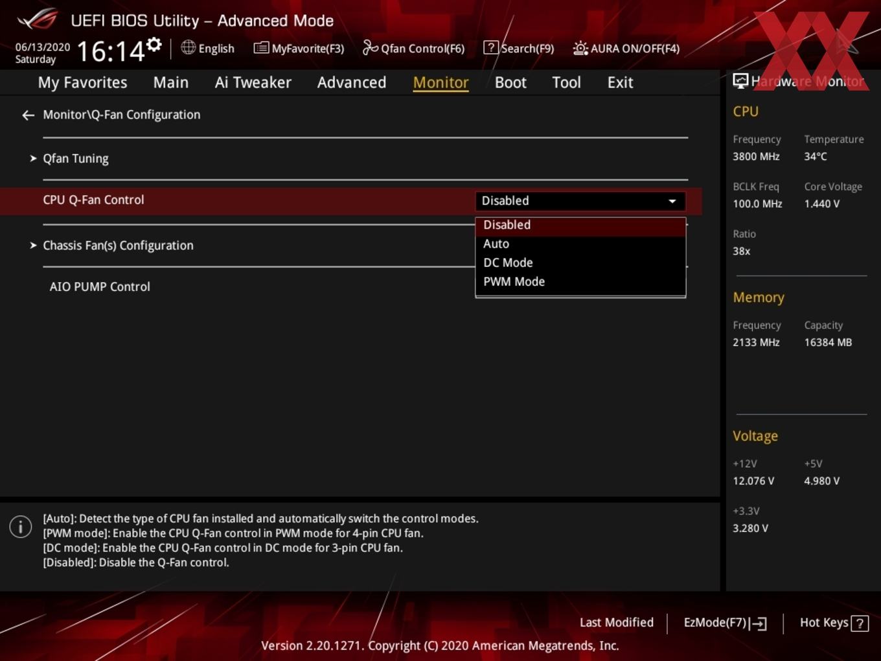
Task: Click the date 06/13/2020
Action: click(x=43, y=47)
